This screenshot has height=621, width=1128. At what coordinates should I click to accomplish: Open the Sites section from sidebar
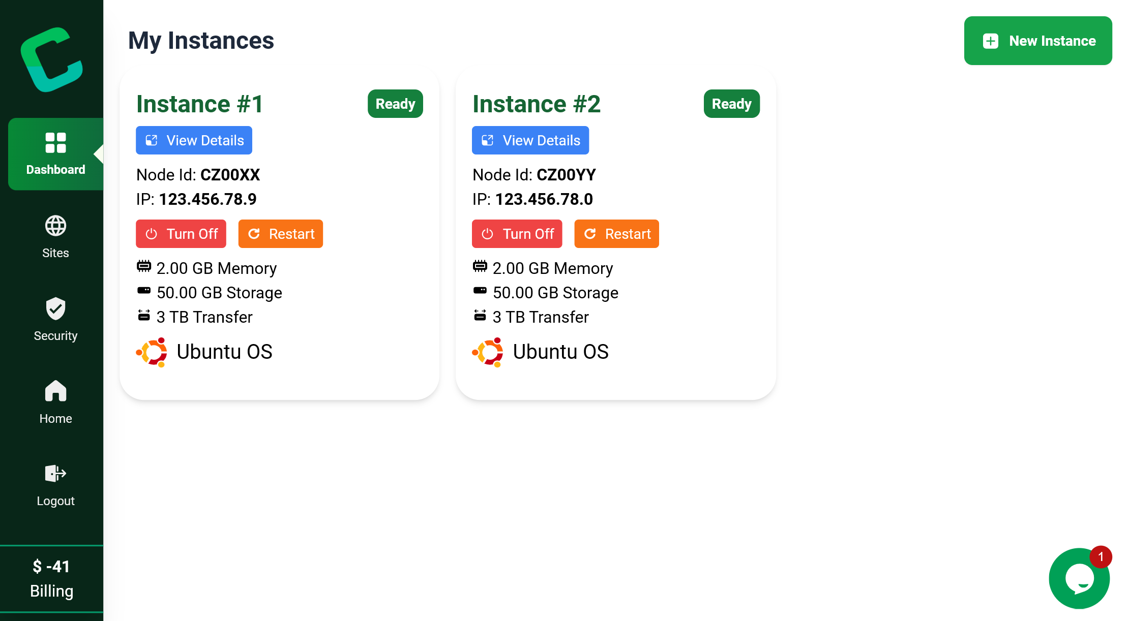click(55, 235)
